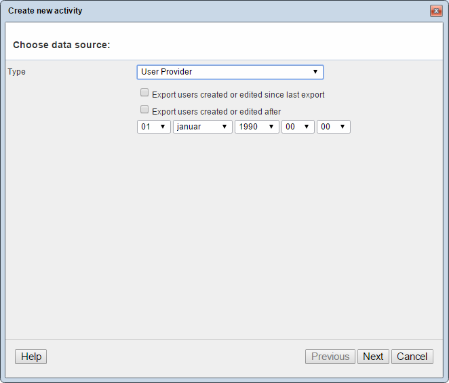Cancel the activity creation
Screen dimensions: 449x383
pos(412,357)
